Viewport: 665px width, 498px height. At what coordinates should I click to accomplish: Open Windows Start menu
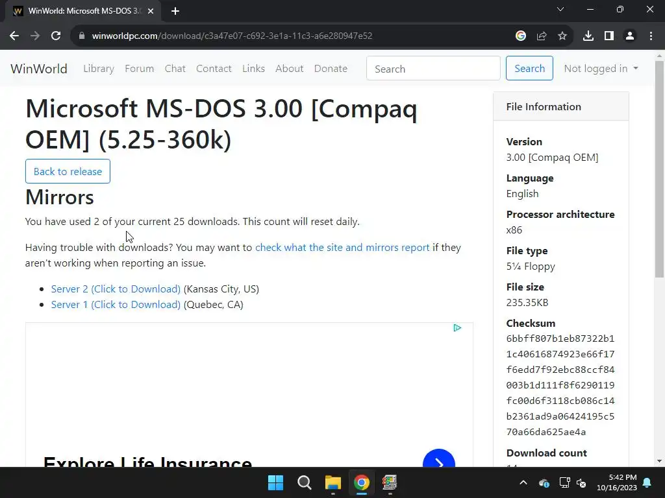click(x=275, y=482)
